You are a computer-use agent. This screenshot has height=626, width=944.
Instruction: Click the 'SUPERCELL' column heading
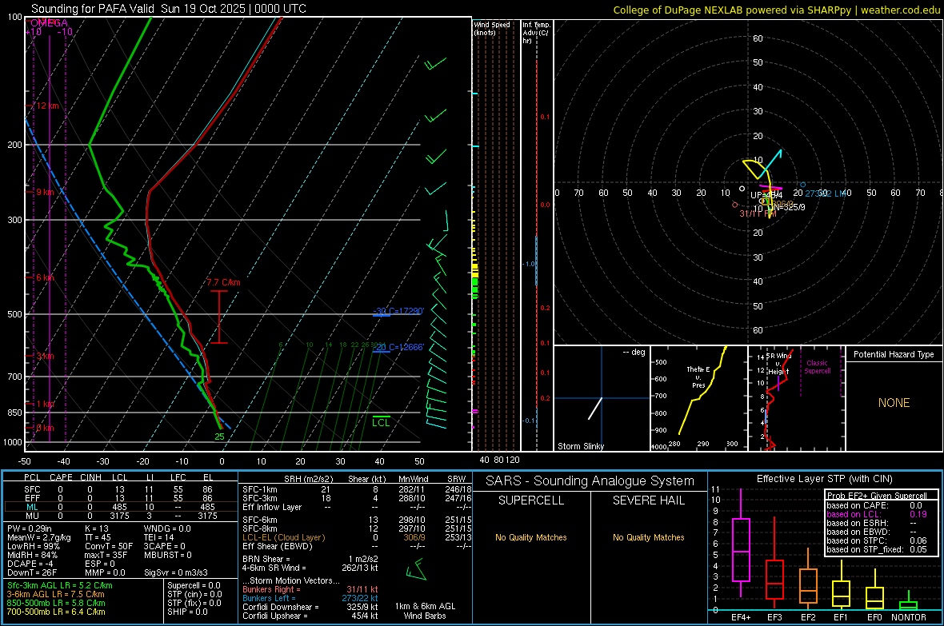click(x=531, y=500)
